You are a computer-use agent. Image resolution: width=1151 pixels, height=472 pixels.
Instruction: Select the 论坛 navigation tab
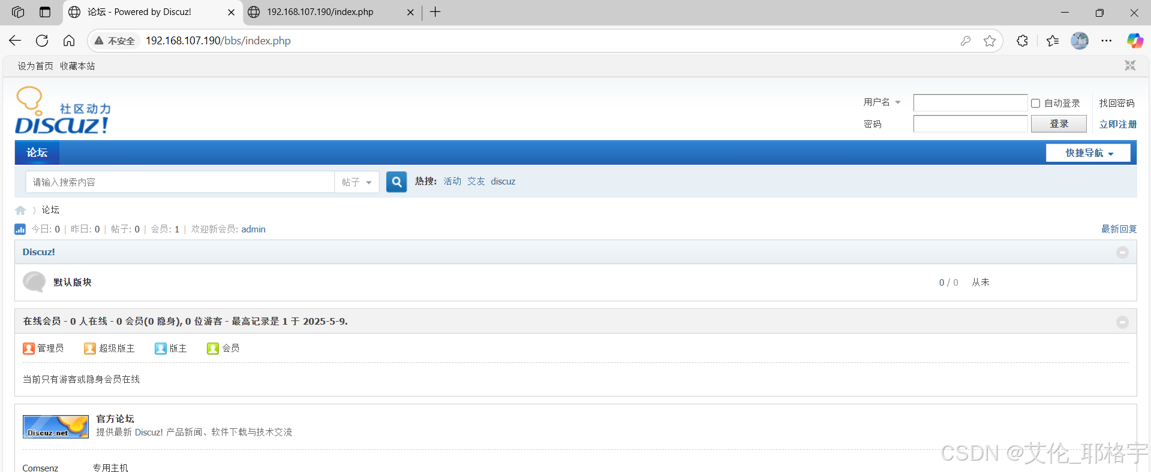(x=37, y=153)
